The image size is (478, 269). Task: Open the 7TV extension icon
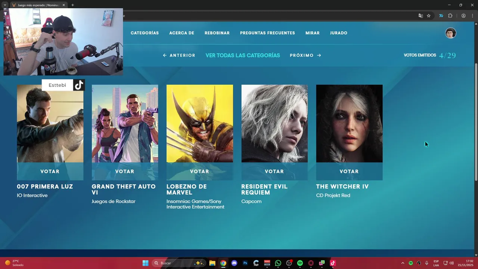[441, 16]
